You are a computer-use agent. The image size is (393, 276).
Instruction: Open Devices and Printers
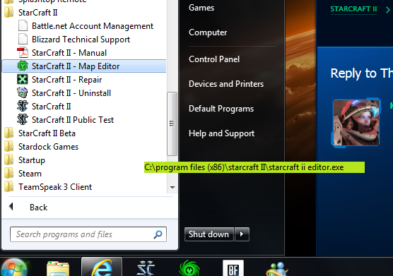226,84
